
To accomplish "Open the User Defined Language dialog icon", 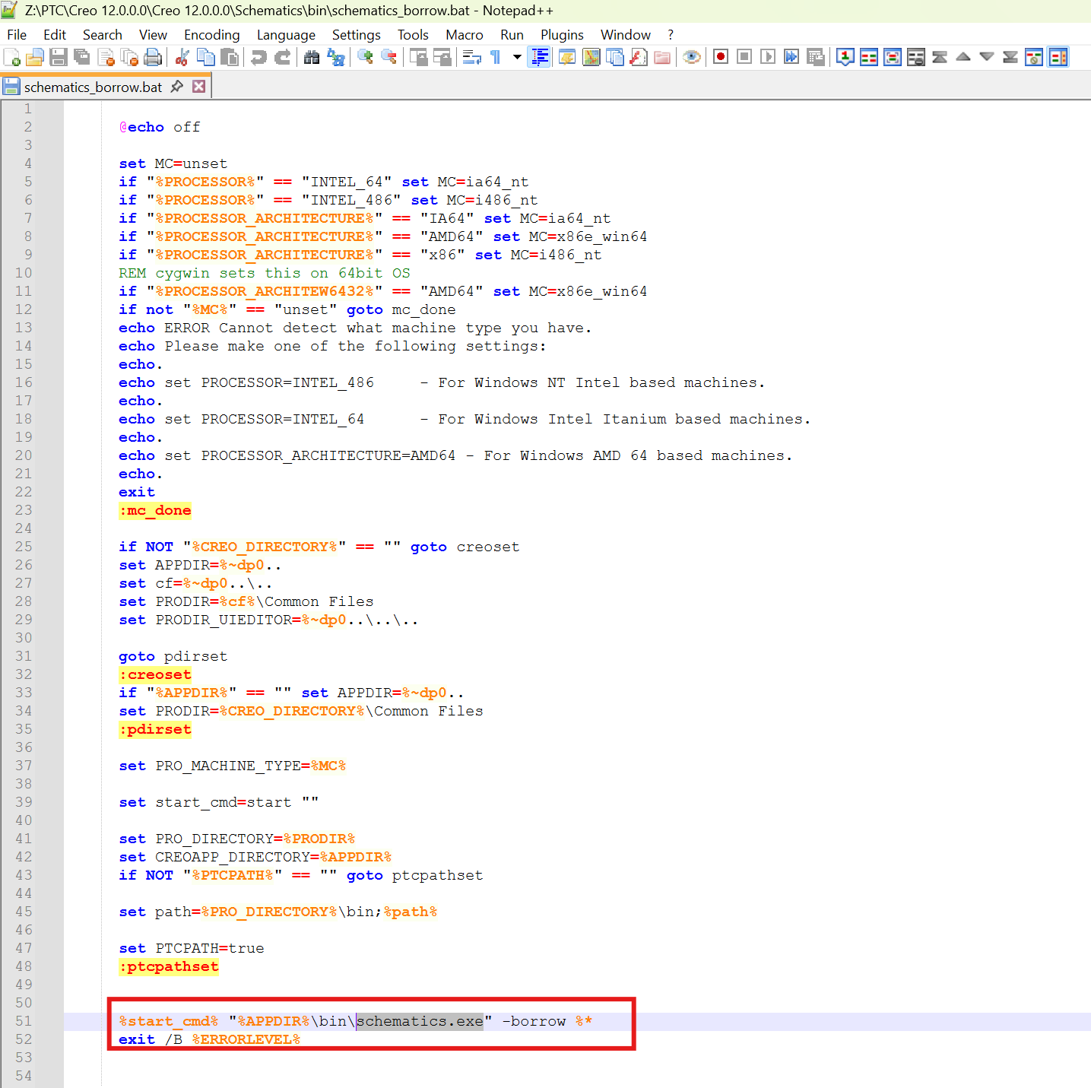I will [567, 57].
